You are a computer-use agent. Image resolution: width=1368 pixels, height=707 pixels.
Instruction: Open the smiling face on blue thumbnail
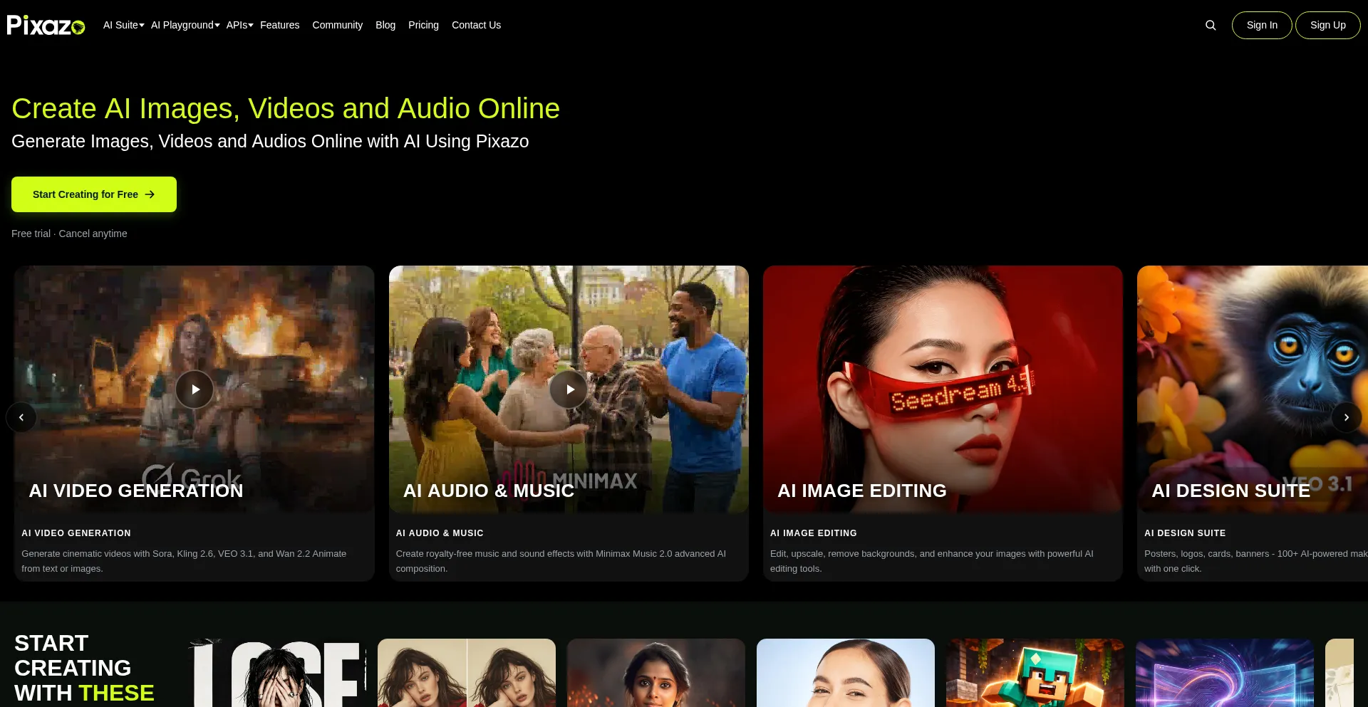tap(846, 673)
